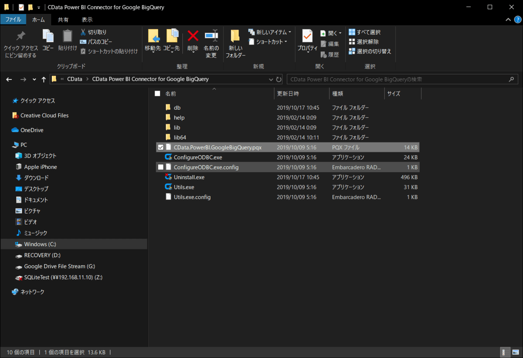The height and width of the screenshot is (358, 523).
Task: Check the ConfigureODBC.exe.config checkbox
Action: pos(161,167)
